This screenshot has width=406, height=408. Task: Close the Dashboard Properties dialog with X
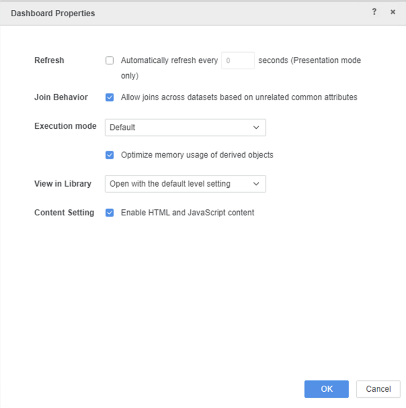[393, 12]
